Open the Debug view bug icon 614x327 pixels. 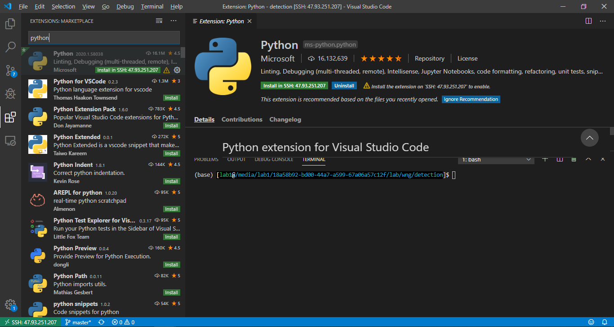pyautogui.click(x=10, y=94)
